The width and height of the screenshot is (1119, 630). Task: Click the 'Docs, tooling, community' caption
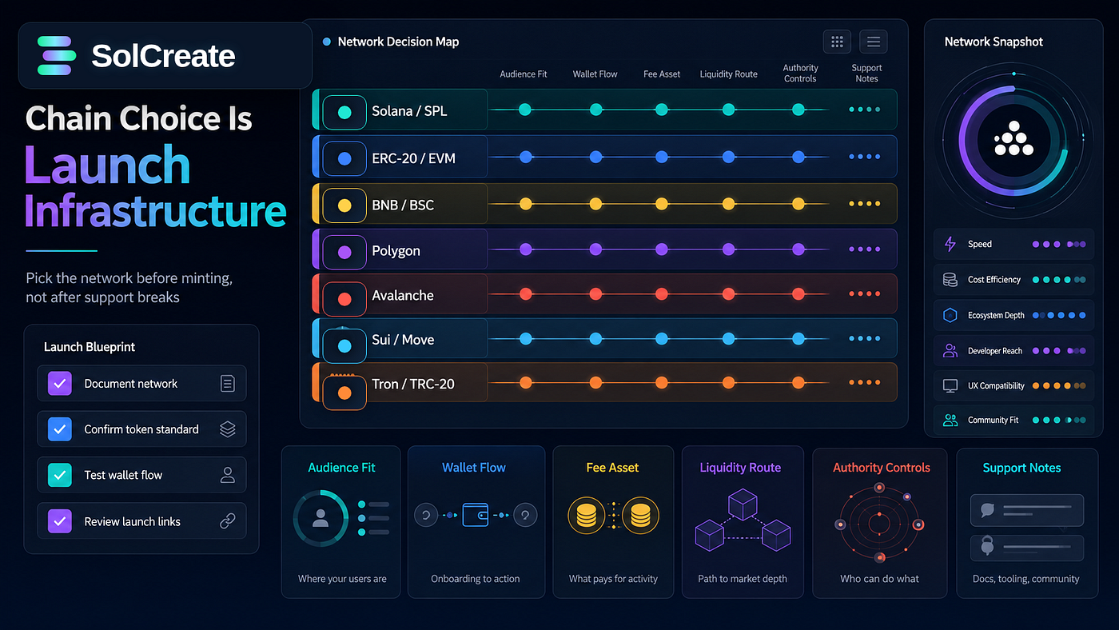1025,579
